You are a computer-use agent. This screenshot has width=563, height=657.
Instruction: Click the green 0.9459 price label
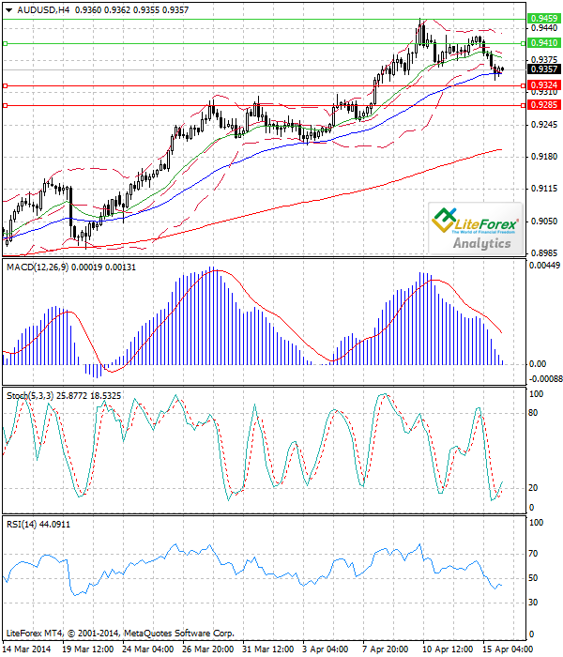coord(543,18)
